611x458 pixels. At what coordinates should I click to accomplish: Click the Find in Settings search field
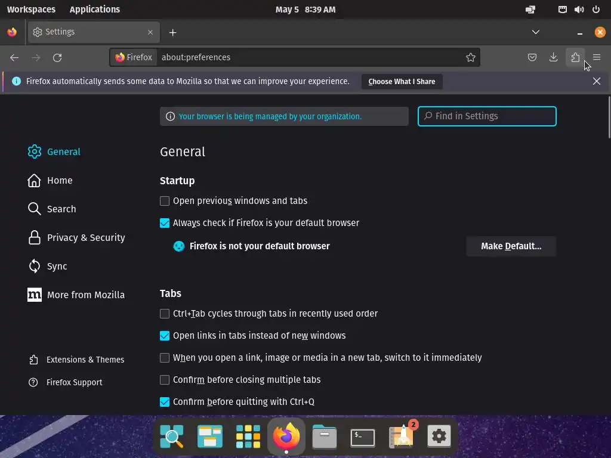(x=487, y=116)
